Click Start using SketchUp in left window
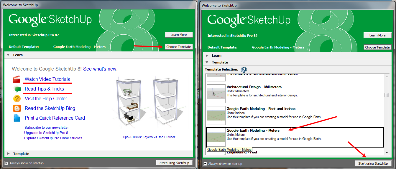The image size is (396, 169). 175,163
